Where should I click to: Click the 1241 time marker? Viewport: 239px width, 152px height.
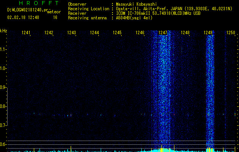click(x=26, y=32)
